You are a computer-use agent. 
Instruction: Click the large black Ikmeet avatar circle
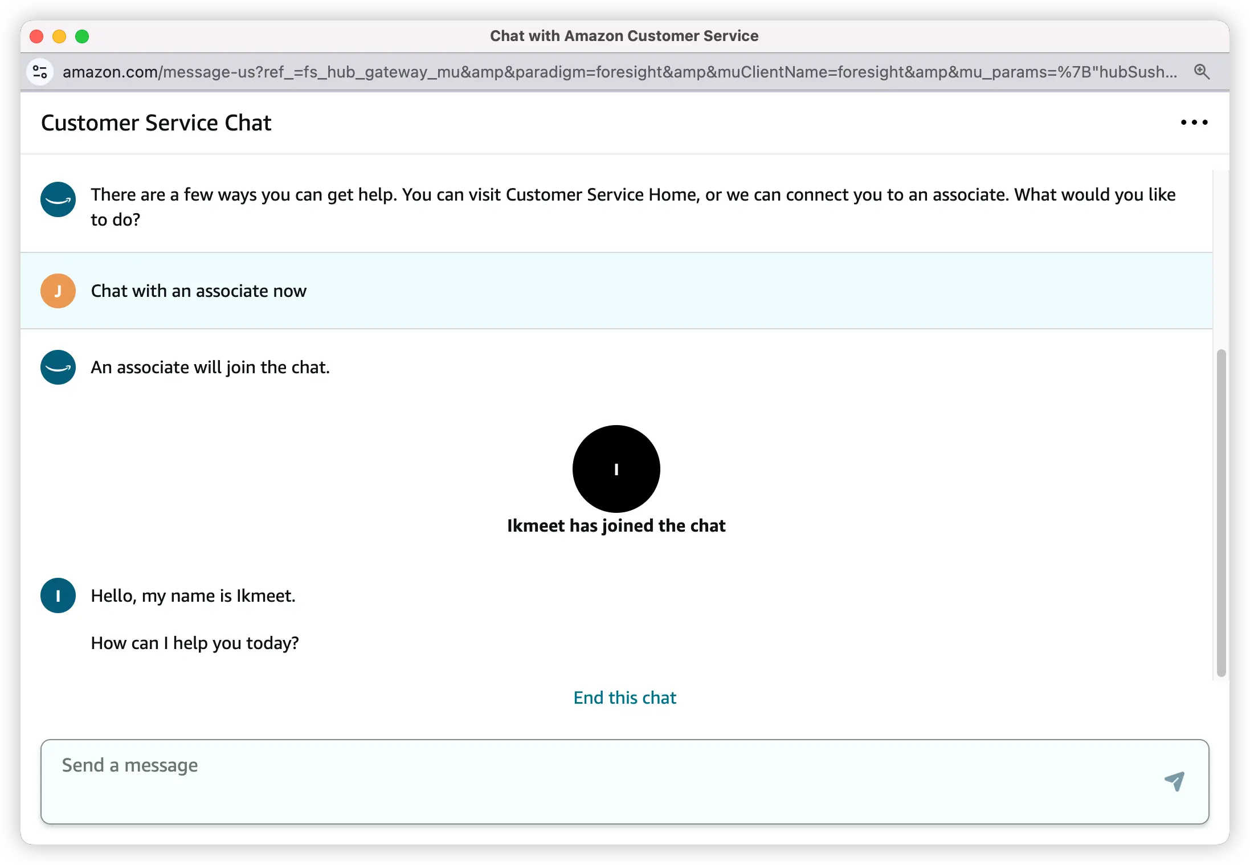coord(616,468)
